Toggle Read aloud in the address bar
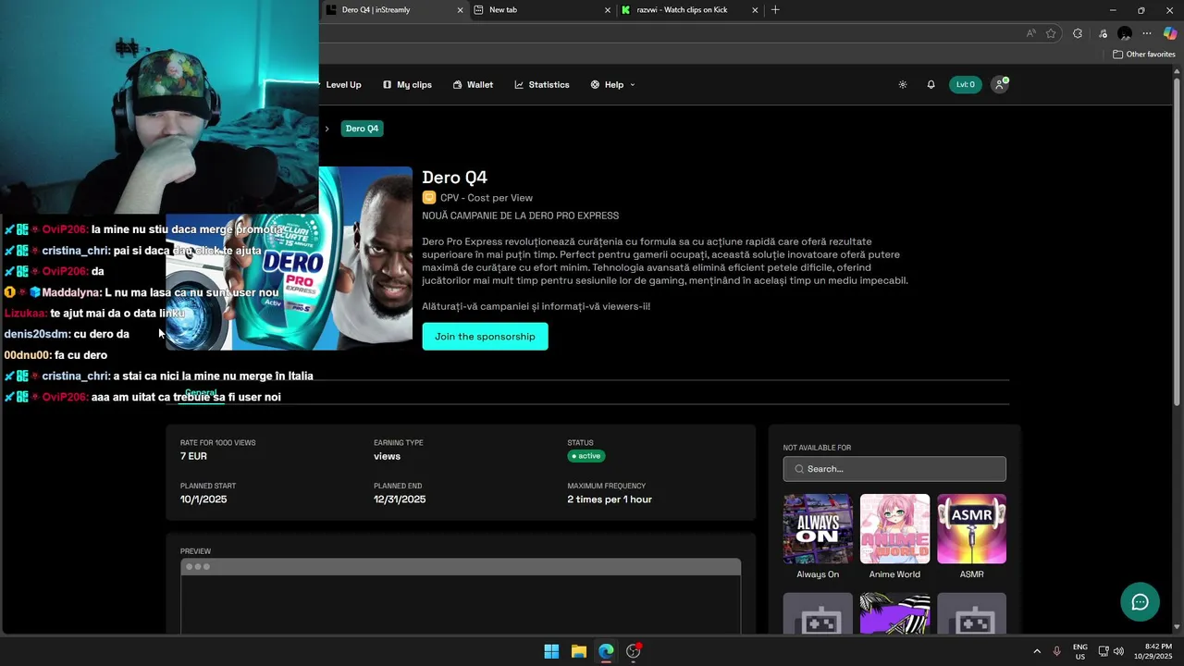The width and height of the screenshot is (1184, 666). pos(1030,33)
